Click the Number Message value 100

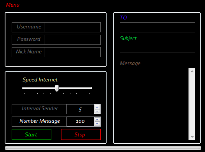(80, 122)
